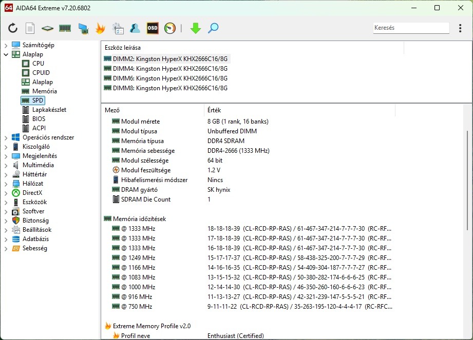
Task: Select the Modul feszültsége row
Action: pyautogui.click(x=248, y=170)
